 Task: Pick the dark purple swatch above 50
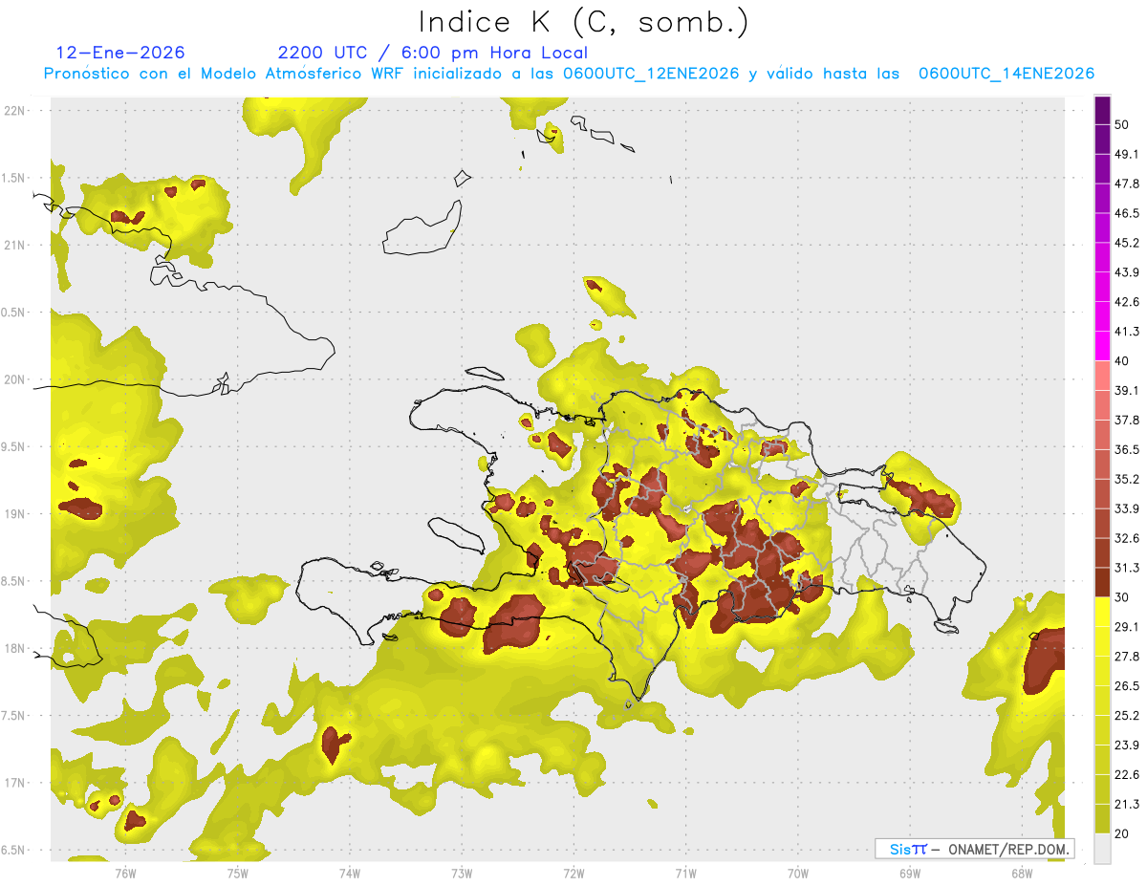point(1102,110)
